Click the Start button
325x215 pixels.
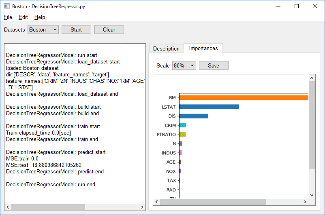tap(76, 30)
